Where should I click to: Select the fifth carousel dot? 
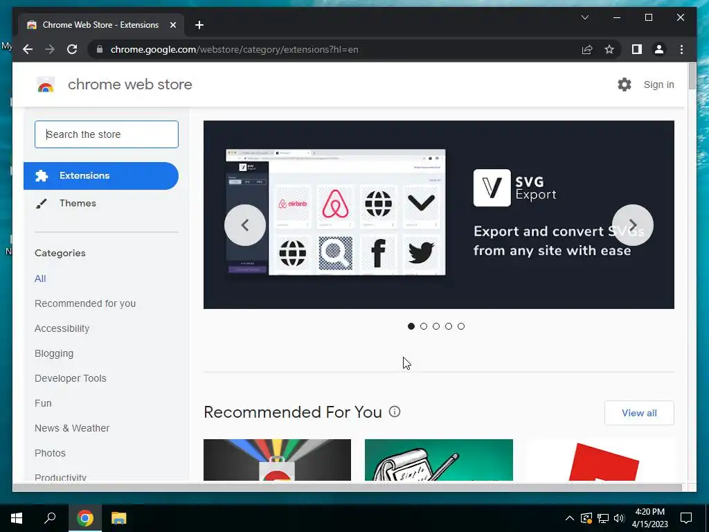click(460, 326)
